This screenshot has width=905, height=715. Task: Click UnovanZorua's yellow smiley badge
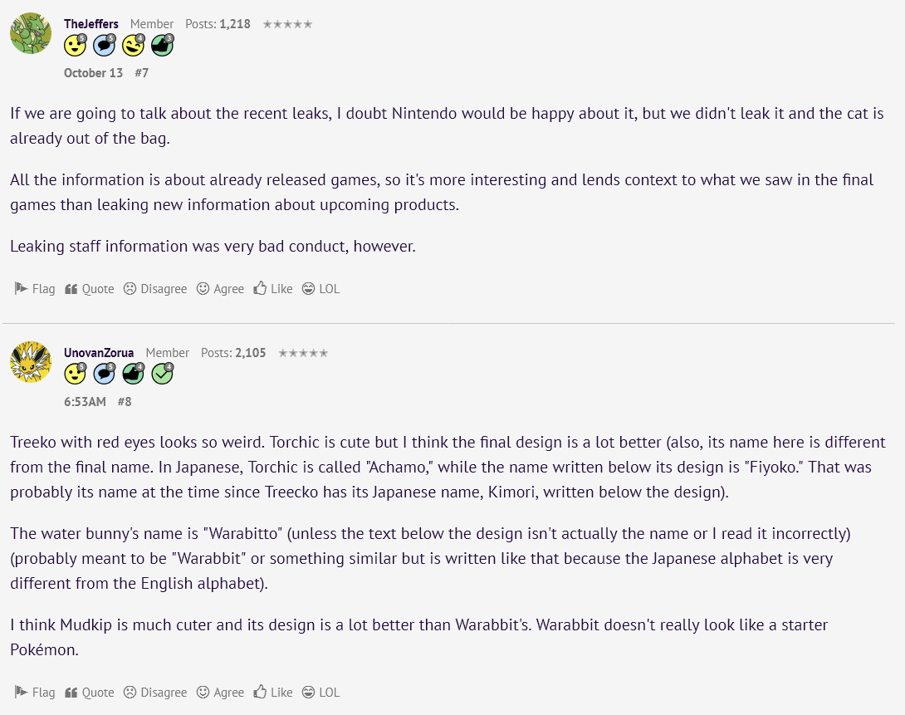[76, 375]
